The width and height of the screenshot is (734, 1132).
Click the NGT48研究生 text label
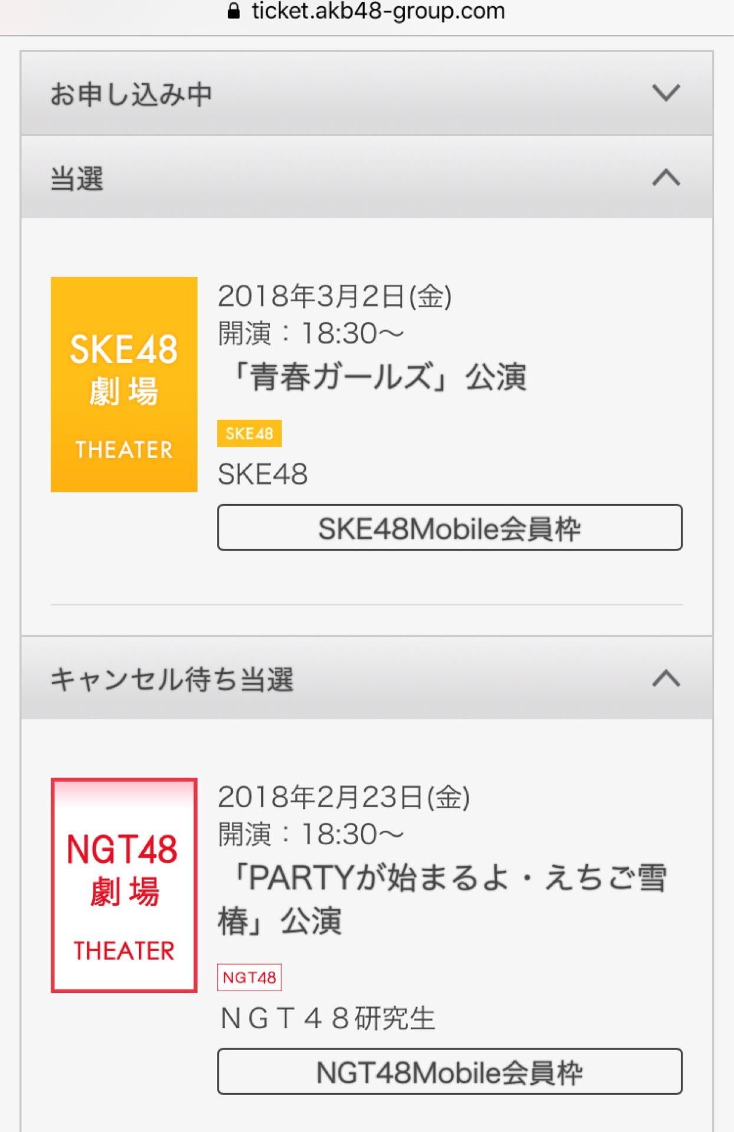coord(327,1018)
